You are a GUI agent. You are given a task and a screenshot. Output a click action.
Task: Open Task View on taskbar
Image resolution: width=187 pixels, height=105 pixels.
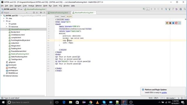point(57,102)
